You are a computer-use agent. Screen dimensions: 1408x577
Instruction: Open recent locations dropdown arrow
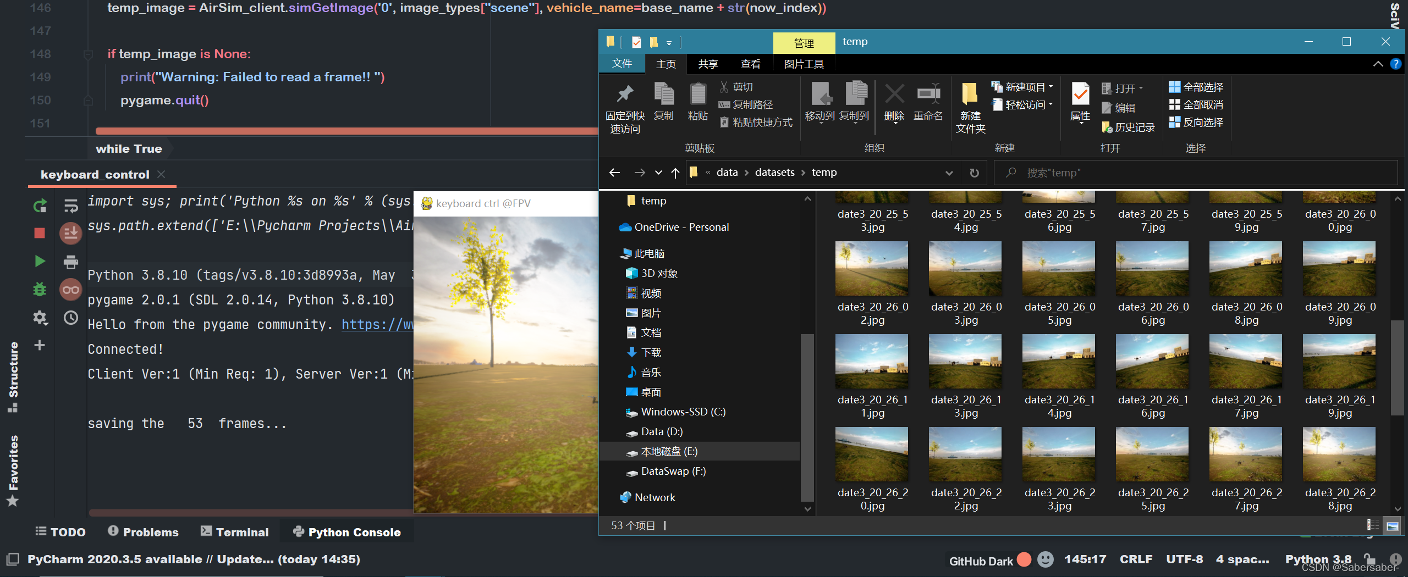point(658,173)
